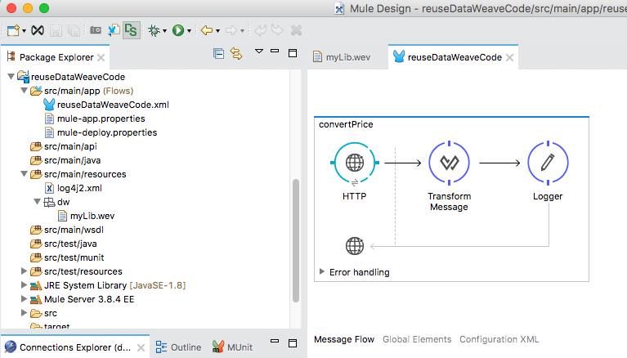Screen dimensions: 627x358
Task: Click the camera snapshot toolbar icon
Action: (x=96, y=30)
